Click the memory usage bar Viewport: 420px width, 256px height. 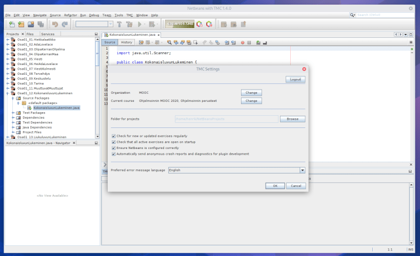pyautogui.click(x=179, y=24)
